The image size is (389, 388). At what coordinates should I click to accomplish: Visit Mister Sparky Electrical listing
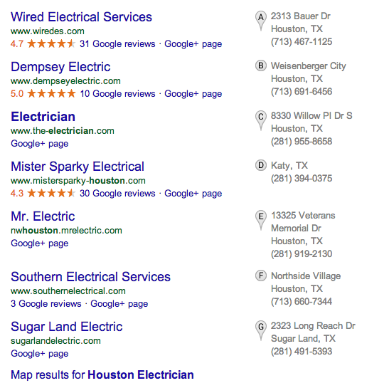(x=78, y=167)
